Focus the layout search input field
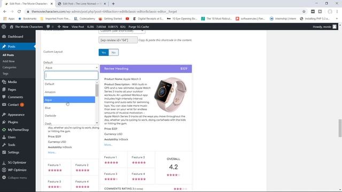342x192 pixels. pyautogui.click(x=71, y=76)
